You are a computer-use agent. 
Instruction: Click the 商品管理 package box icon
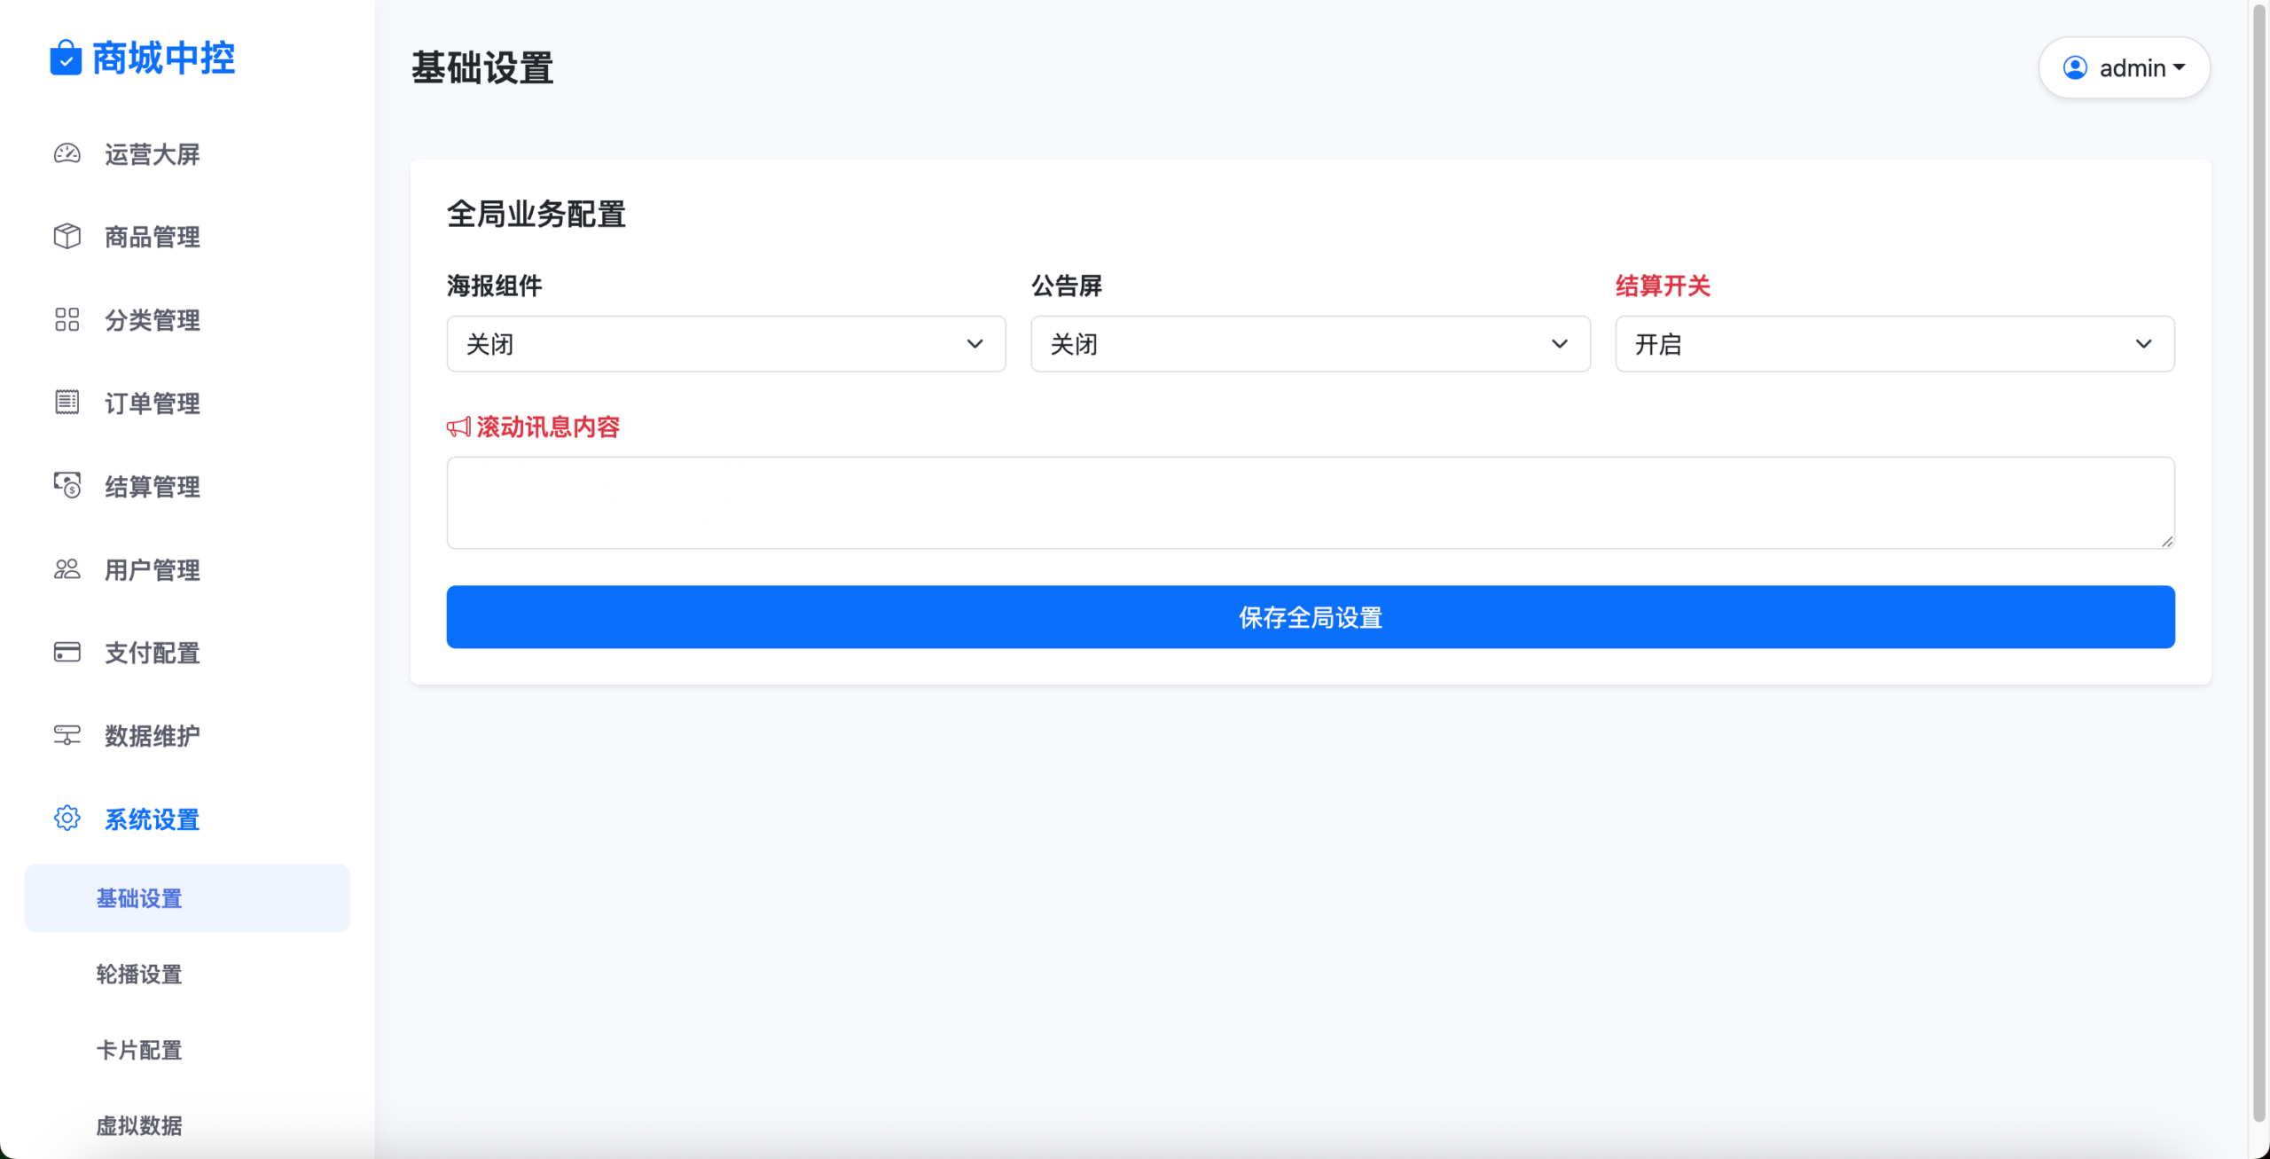(67, 236)
